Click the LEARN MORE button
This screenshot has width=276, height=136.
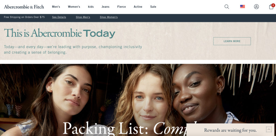pyautogui.click(x=232, y=41)
